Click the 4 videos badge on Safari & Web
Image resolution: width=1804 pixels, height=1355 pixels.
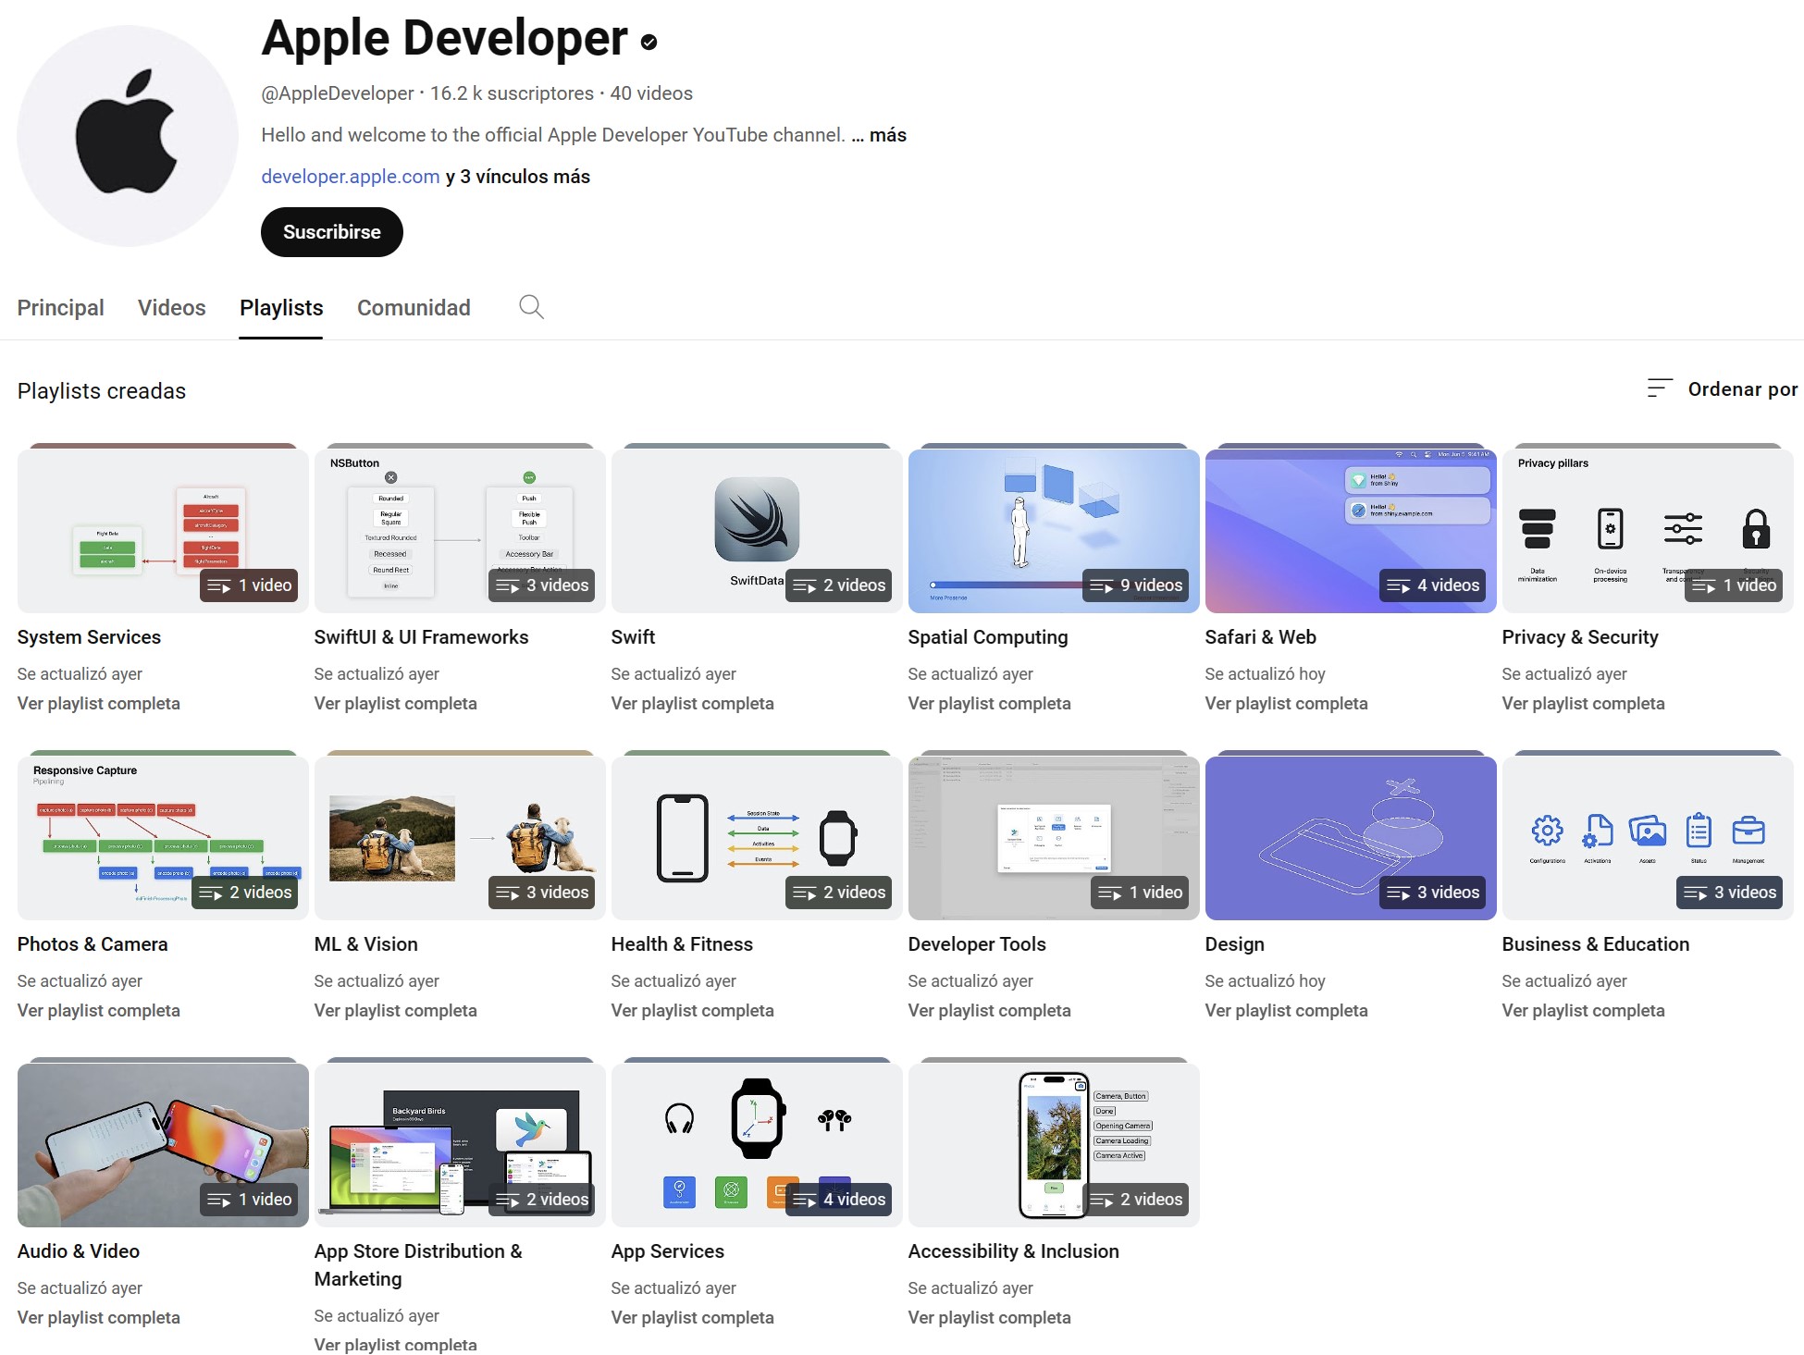click(1433, 585)
